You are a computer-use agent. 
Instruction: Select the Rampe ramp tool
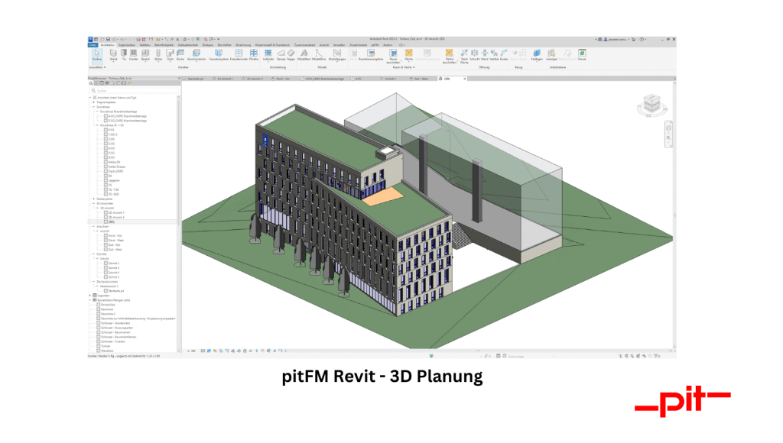click(x=281, y=55)
